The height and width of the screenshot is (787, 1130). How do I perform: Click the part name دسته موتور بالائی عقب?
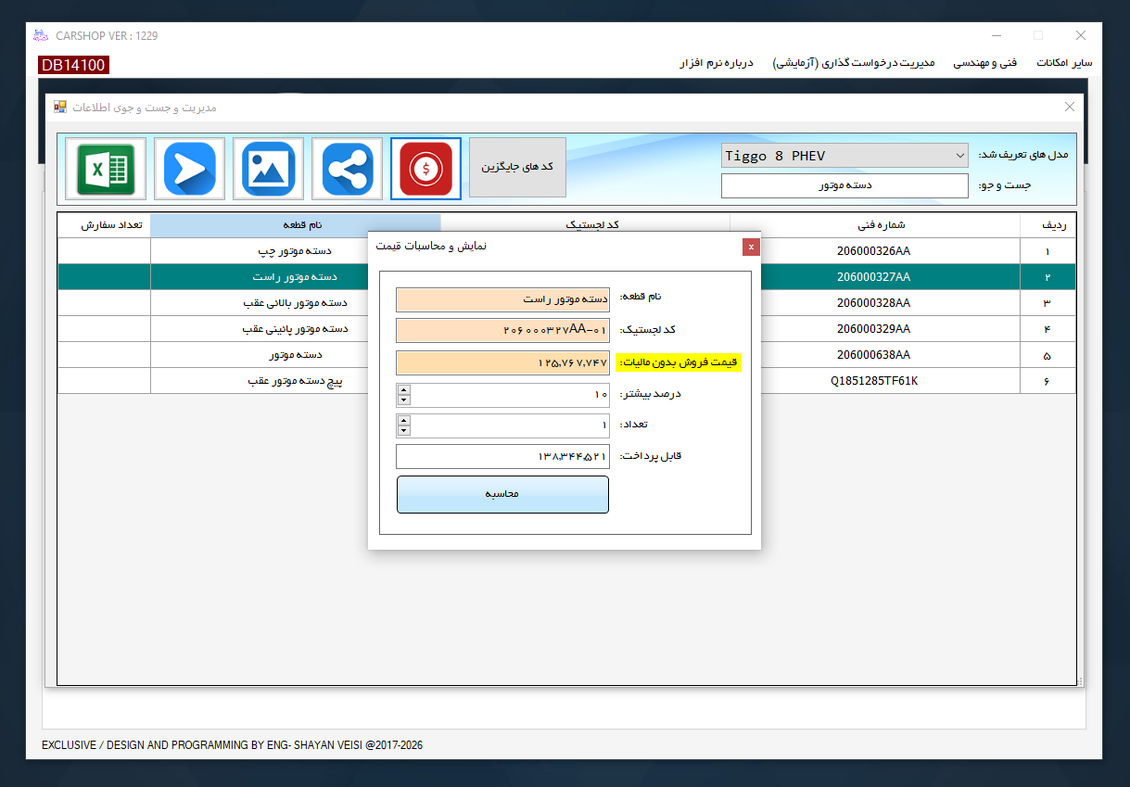tap(295, 303)
